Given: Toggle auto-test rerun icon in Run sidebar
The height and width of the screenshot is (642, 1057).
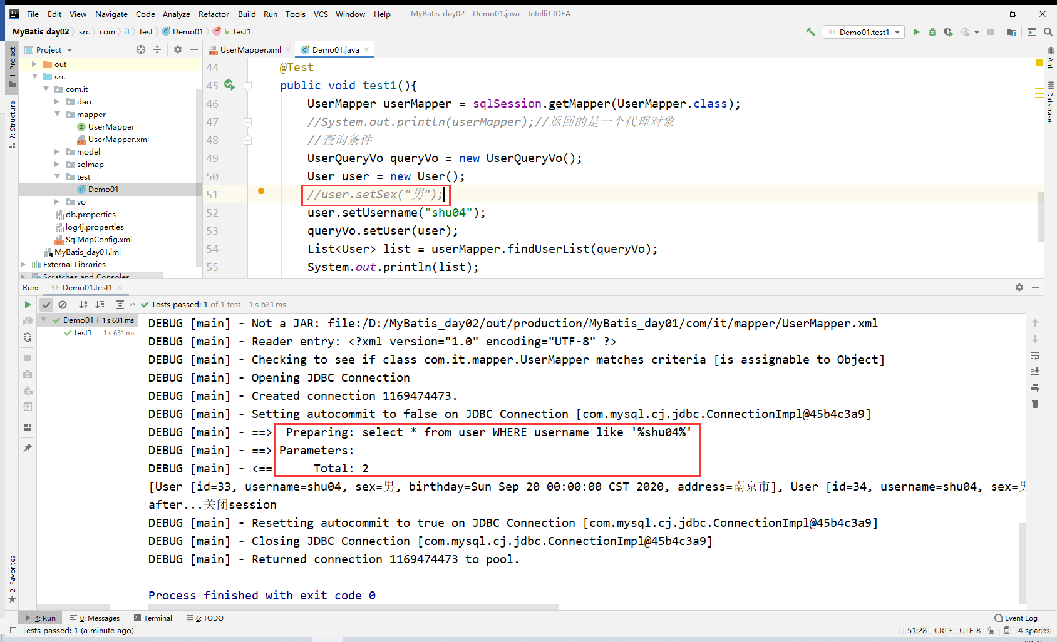Looking at the screenshot, I should 28,337.
